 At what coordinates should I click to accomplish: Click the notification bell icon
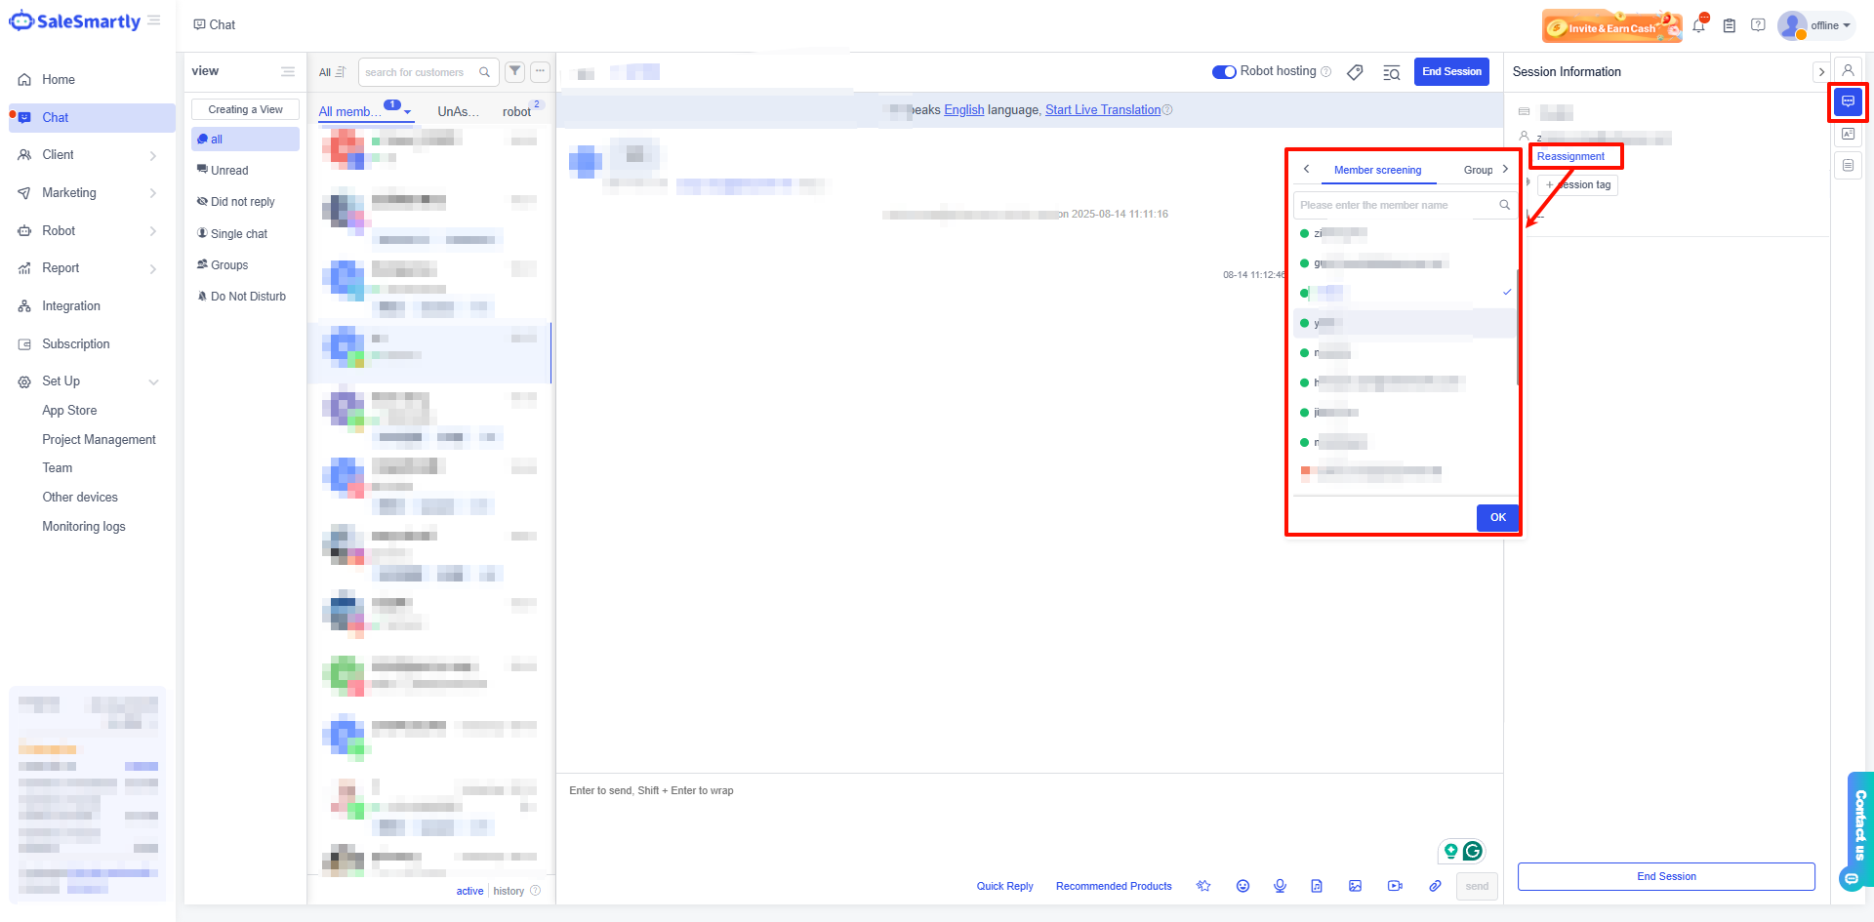pos(1698,25)
